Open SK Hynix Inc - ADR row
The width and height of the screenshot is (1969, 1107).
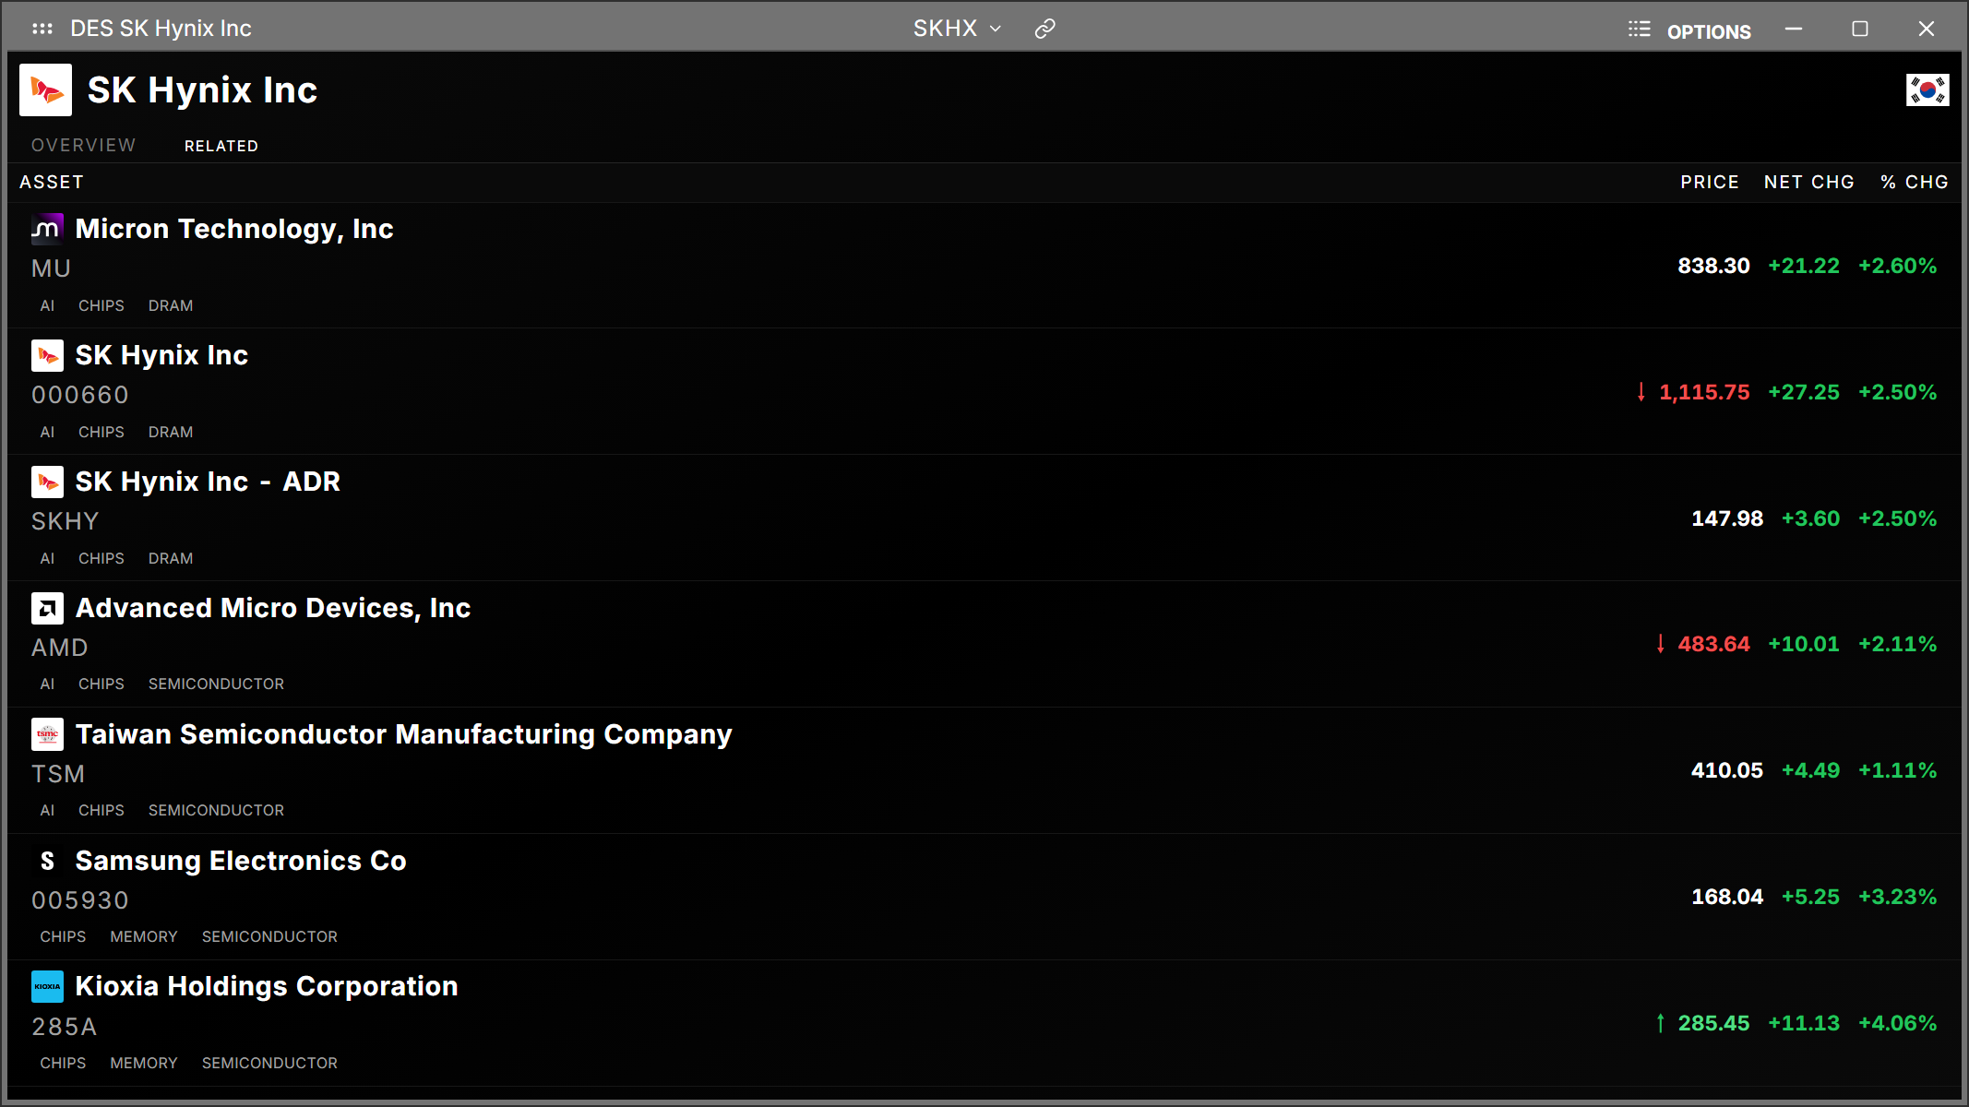984,518
